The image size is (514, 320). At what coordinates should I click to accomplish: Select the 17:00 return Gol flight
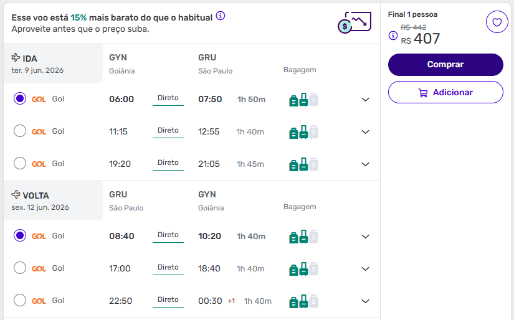(x=20, y=268)
